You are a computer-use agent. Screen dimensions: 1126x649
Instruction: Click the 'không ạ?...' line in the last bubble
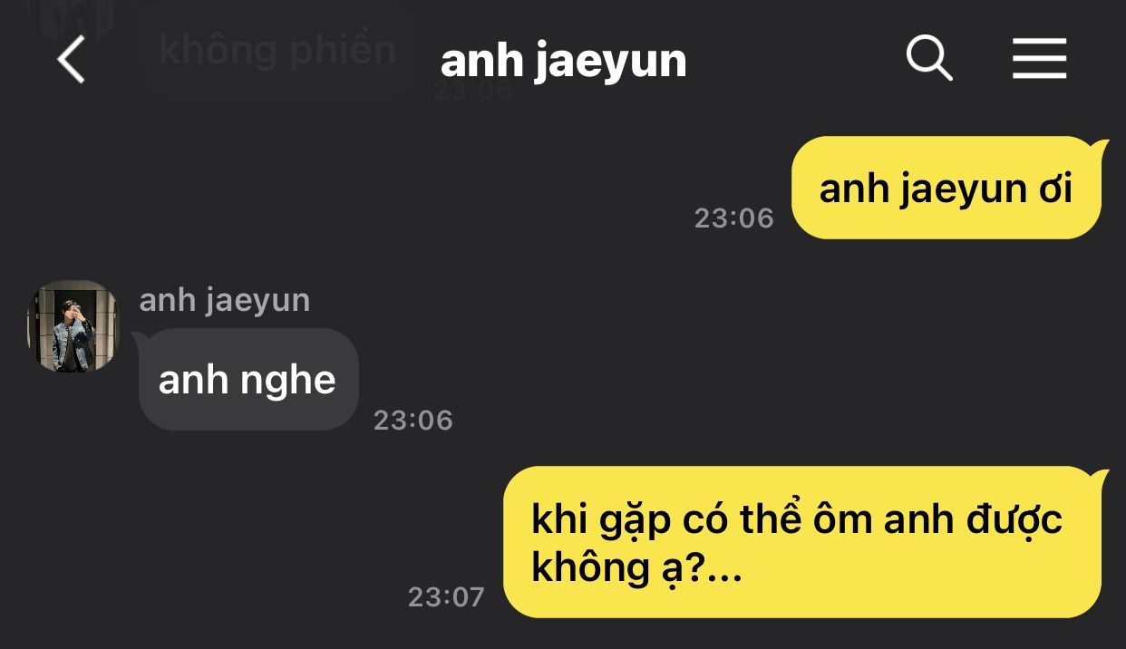coord(636,568)
